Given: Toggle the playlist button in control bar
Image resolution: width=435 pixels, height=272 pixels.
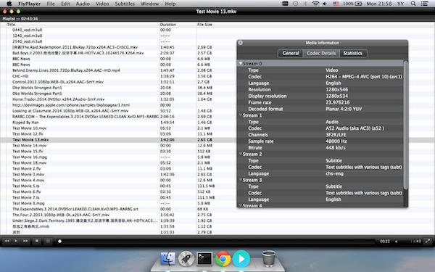Looking at the screenshot, I should [x=48, y=242].
